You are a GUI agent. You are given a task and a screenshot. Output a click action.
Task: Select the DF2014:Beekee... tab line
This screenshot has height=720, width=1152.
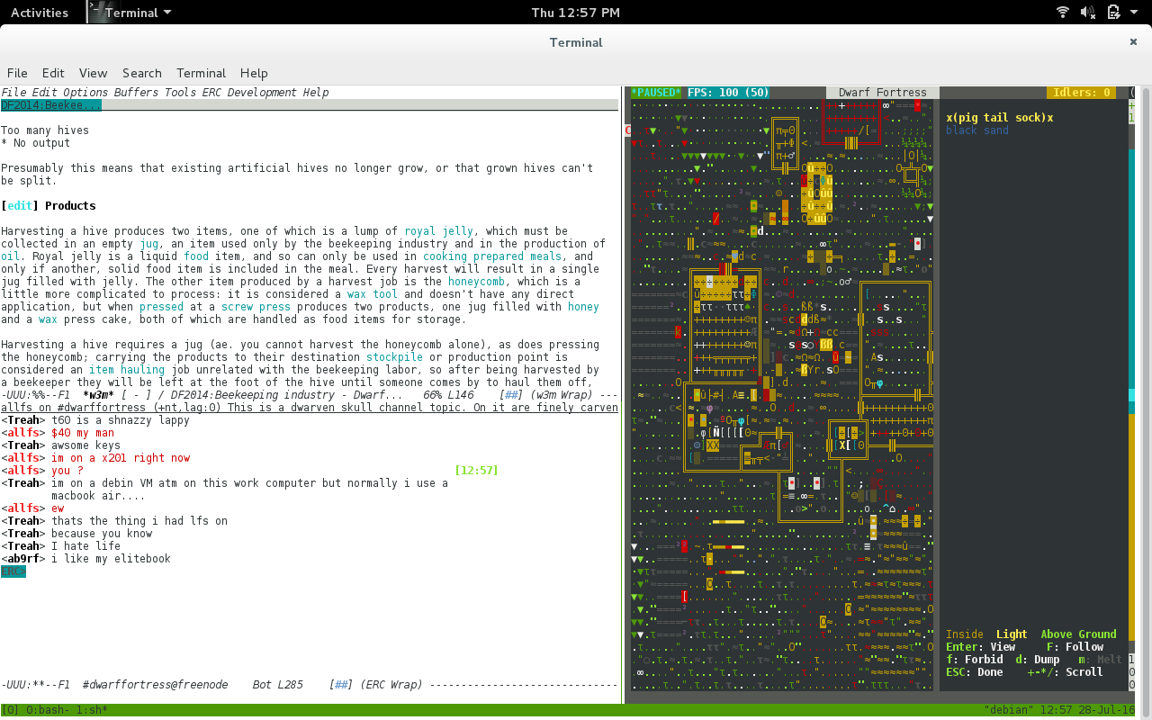[51, 105]
